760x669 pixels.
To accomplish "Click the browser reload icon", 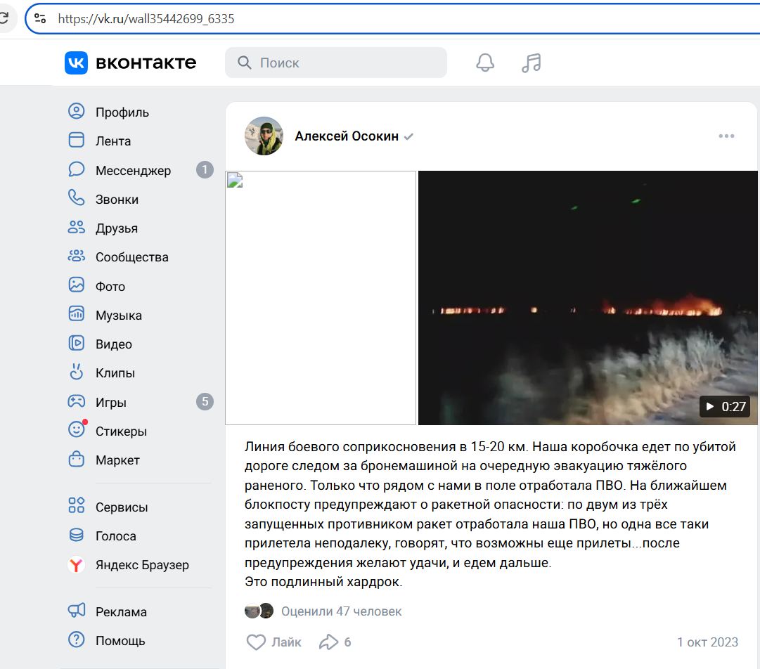I will tap(4, 18).
